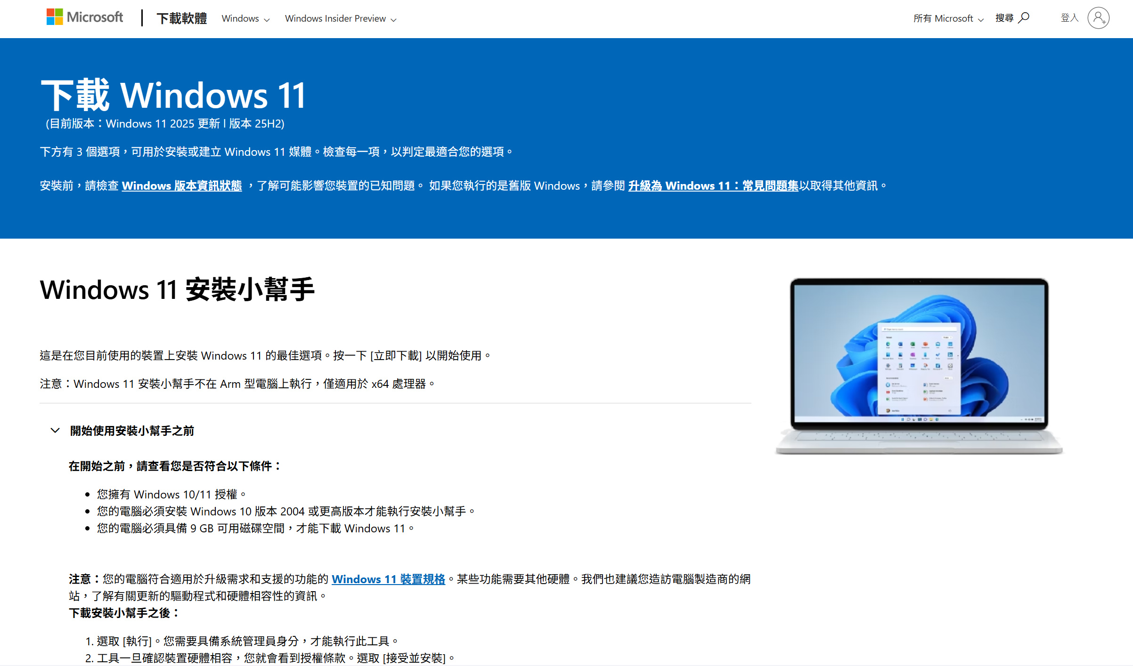Image resolution: width=1133 pixels, height=666 pixels.
Task: Open Windows 版本資訊狀態 link
Action: (182, 186)
